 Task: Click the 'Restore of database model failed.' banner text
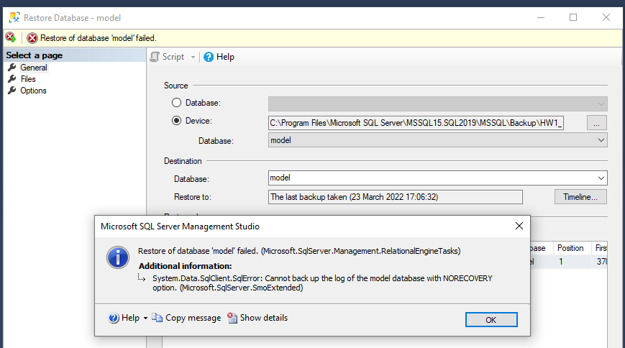[99, 38]
